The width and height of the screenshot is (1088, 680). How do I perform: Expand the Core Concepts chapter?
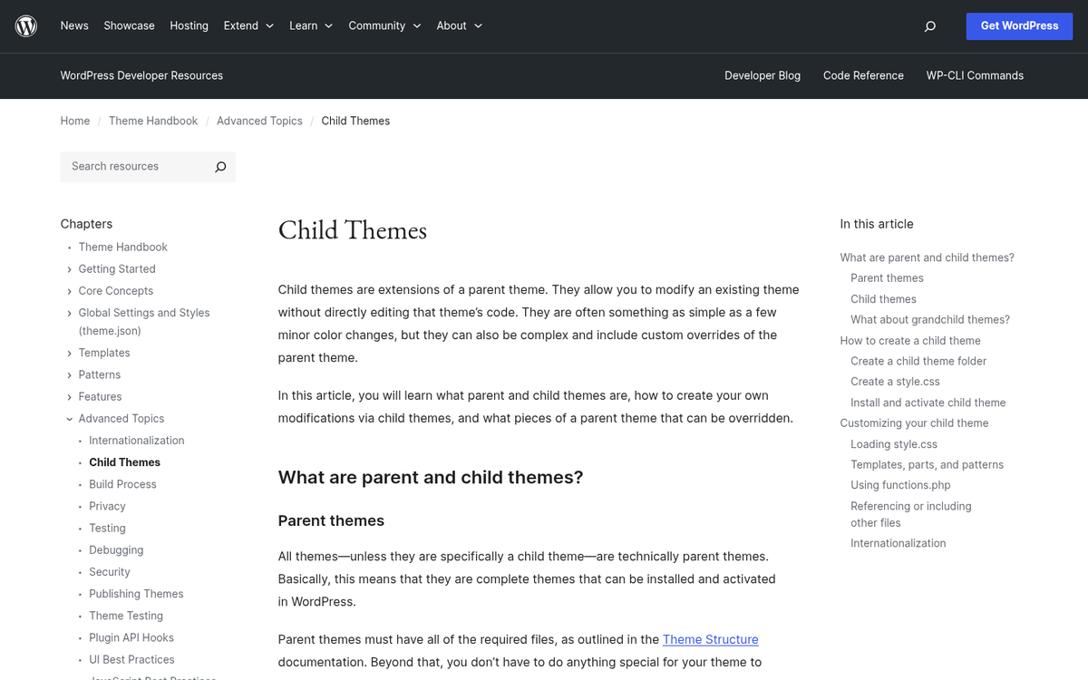69,290
